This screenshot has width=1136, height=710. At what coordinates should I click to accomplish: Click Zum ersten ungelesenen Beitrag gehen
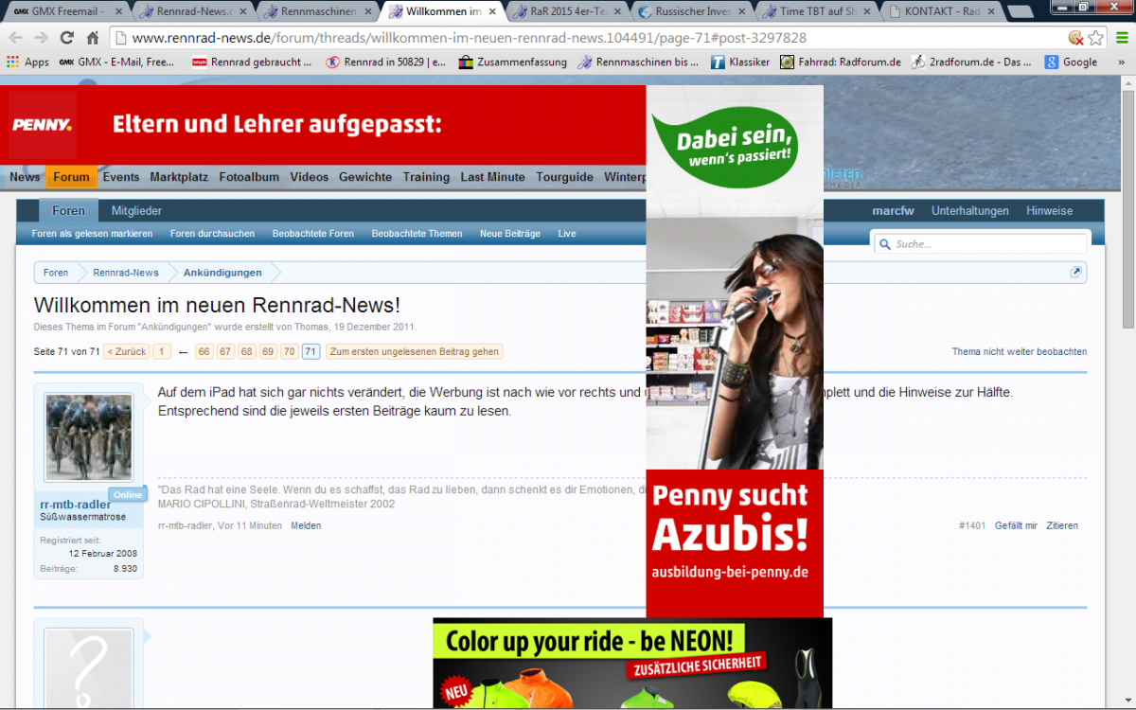pos(414,352)
